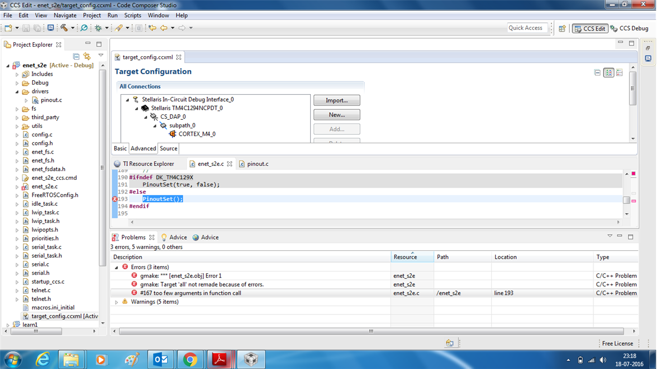Close the enet_s2e.c editor tab
Image resolution: width=657 pixels, height=369 pixels.
pyautogui.click(x=230, y=164)
